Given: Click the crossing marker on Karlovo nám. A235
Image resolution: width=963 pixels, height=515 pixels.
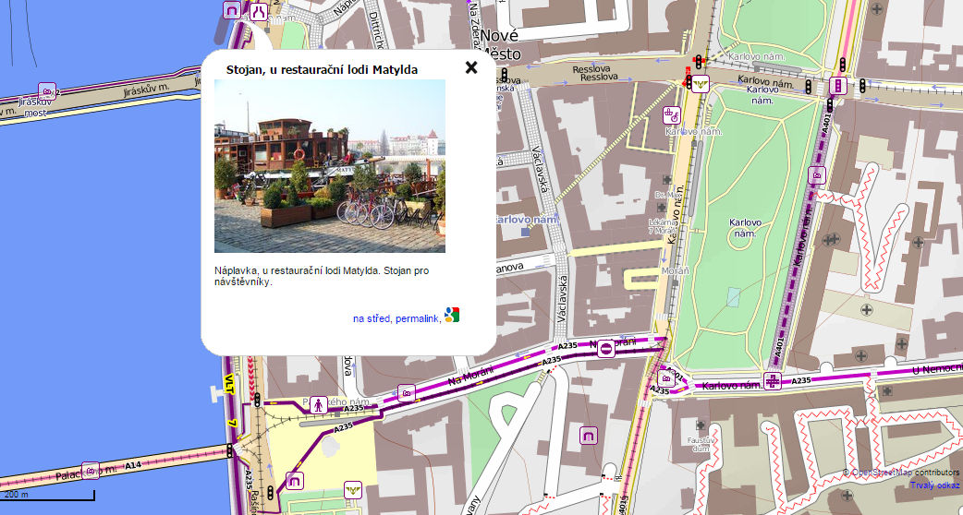Looking at the screenshot, I should coord(774,380).
